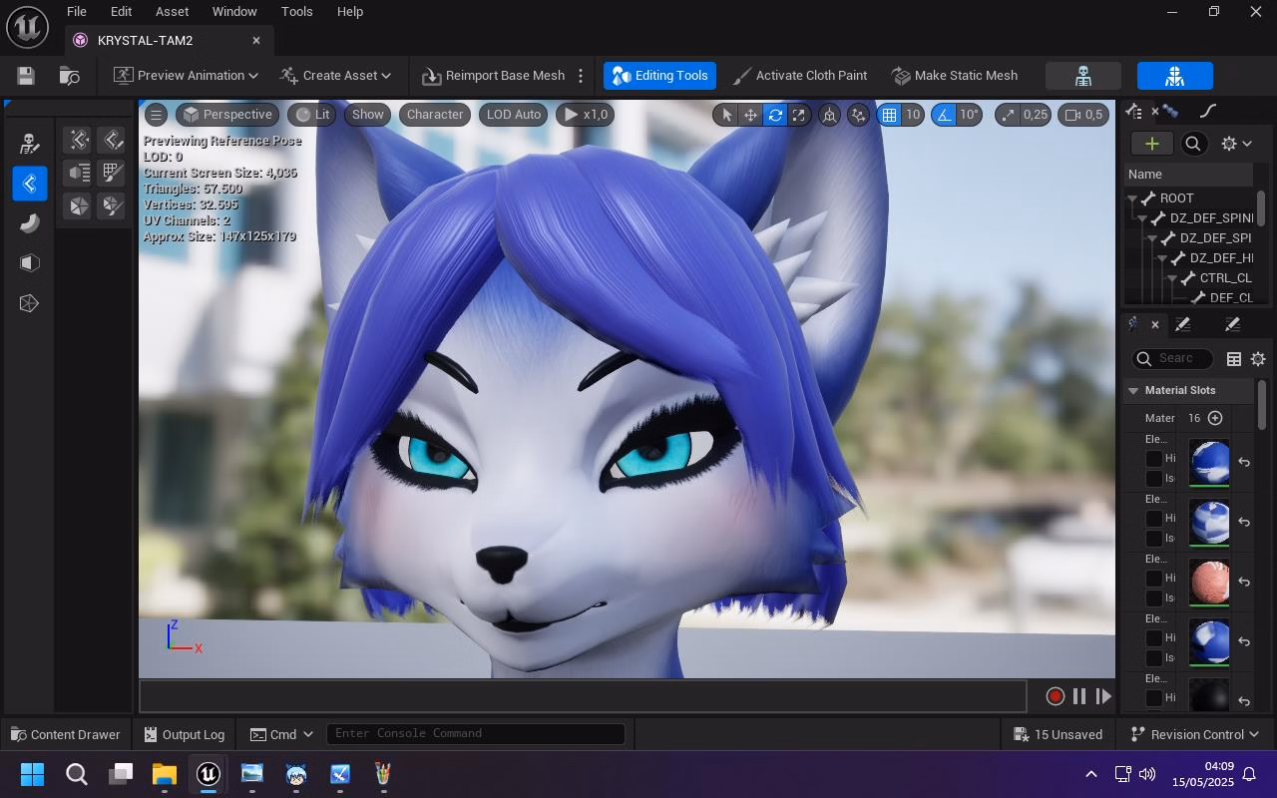Open the Content Drawer

(x=65, y=734)
